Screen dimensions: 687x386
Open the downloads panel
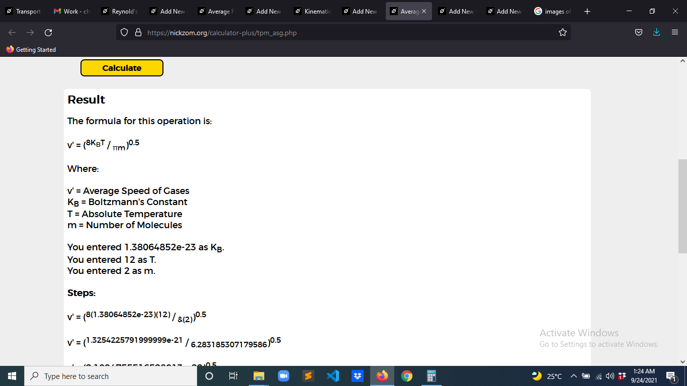[656, 33]
